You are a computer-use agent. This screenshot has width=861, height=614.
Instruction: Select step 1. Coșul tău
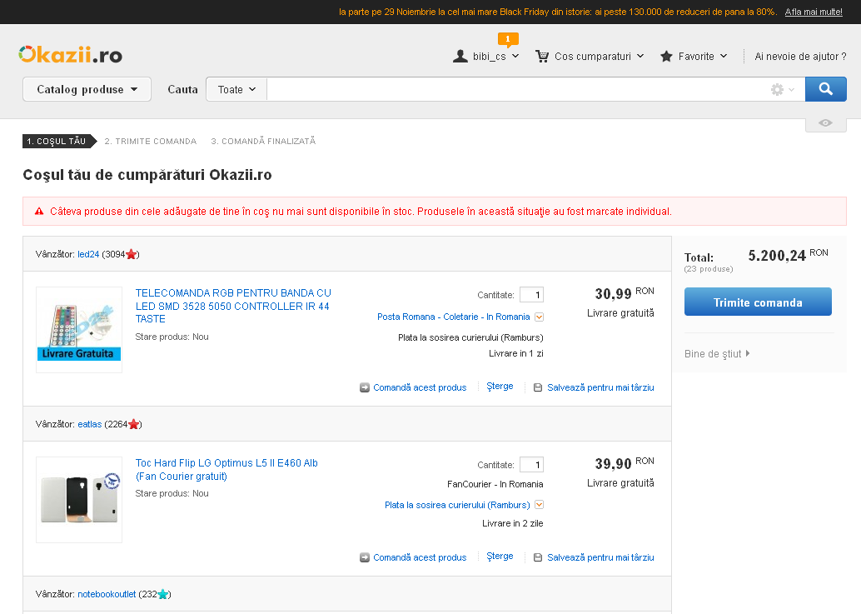(x=59, y=141)
